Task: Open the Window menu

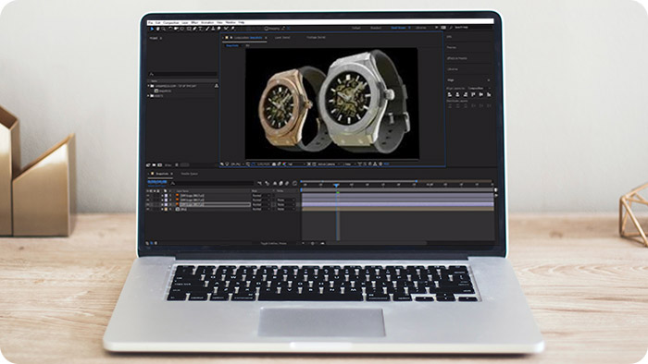Action: 231,22
